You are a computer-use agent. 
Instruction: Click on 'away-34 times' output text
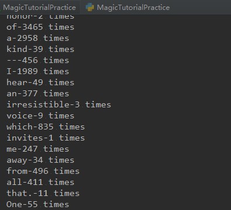[40, 160]
